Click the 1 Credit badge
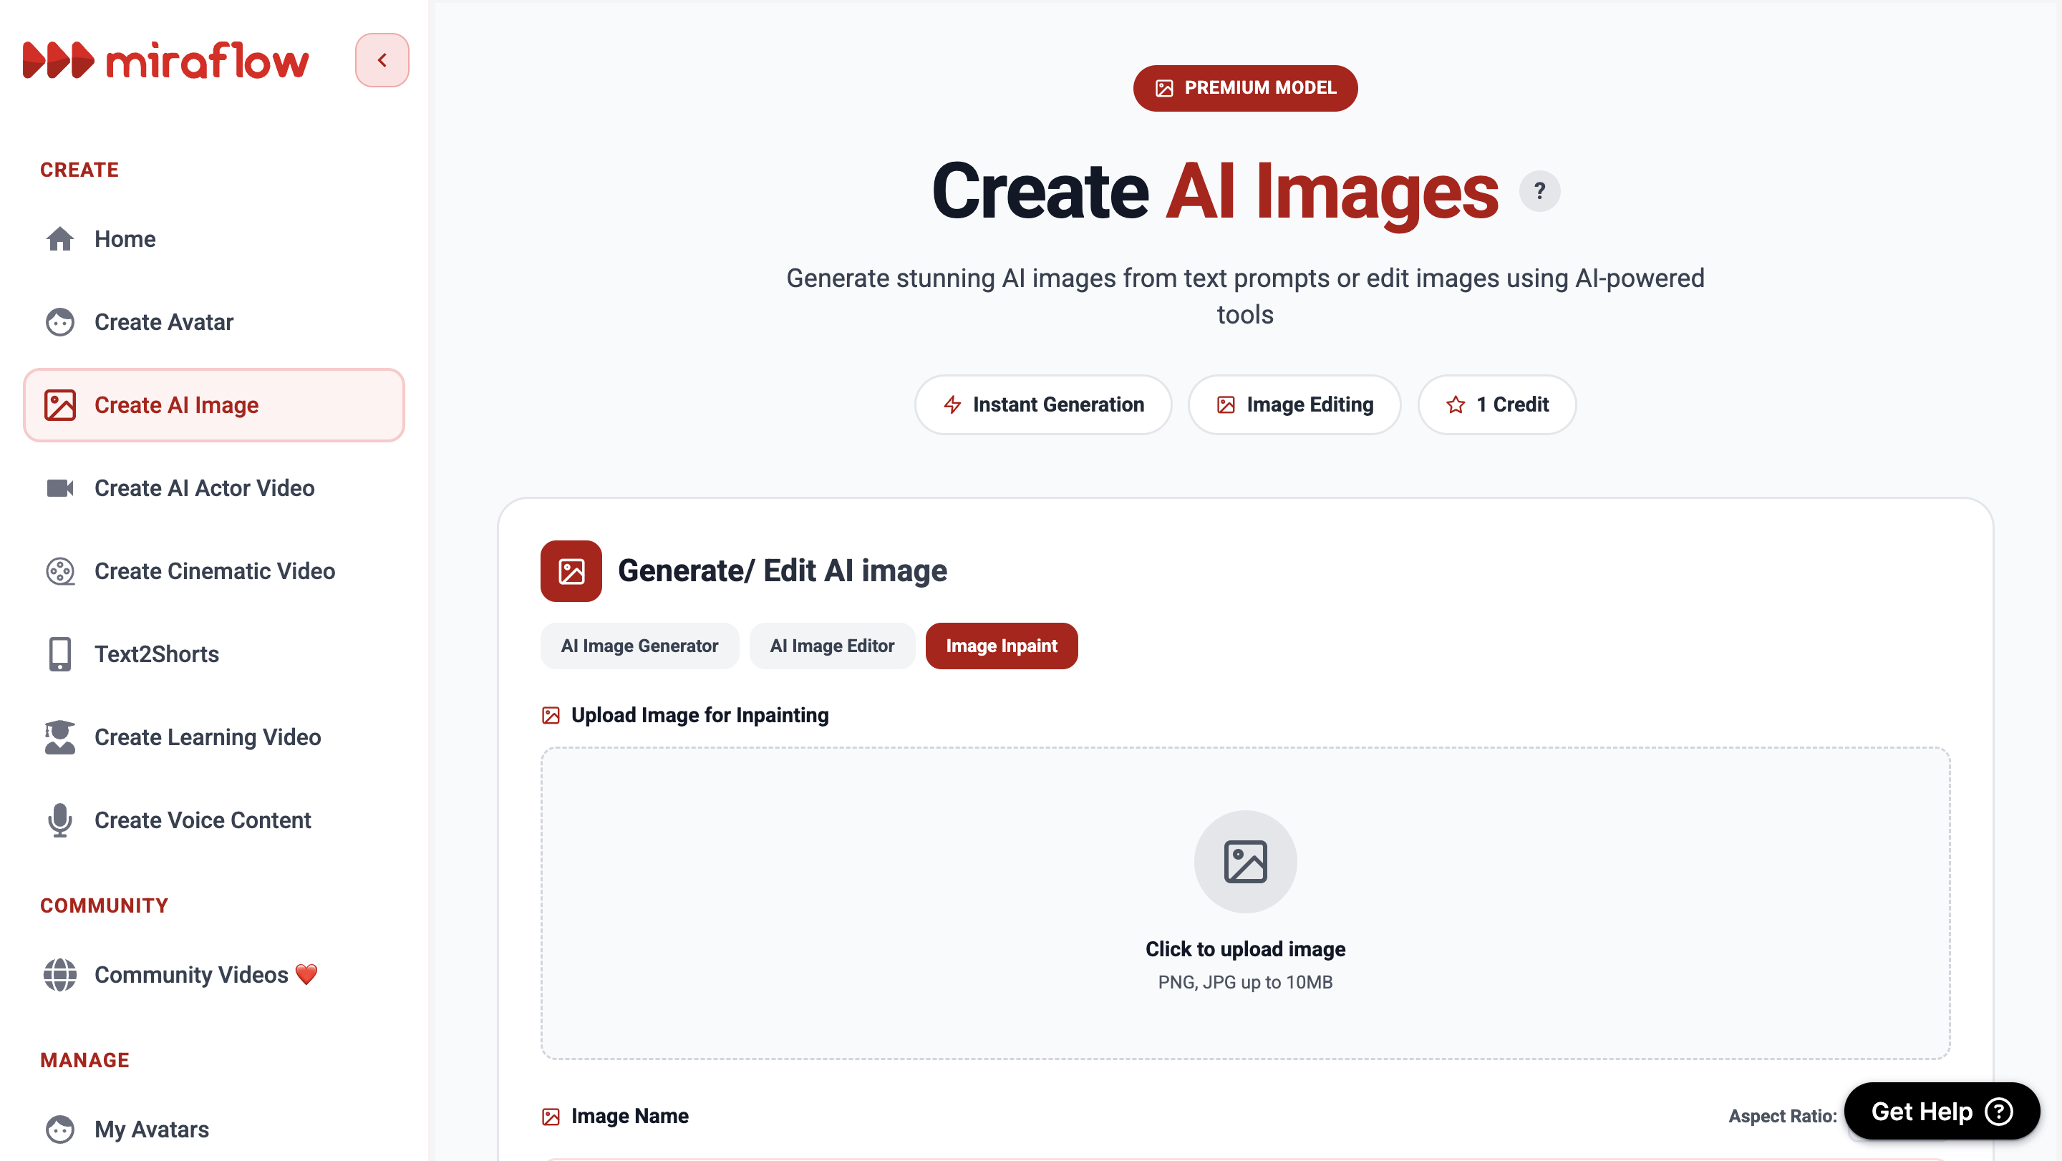The width and height of the screenshot is (2062, 1161). tap(1496, 405)
